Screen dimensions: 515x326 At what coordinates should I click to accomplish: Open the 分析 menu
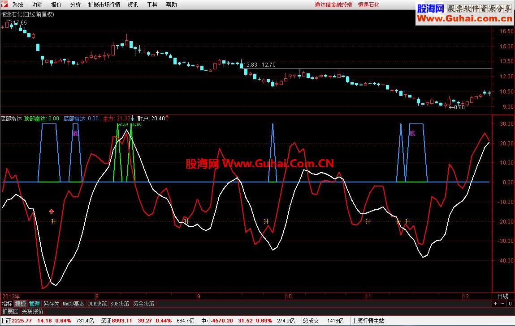(76, 4)
